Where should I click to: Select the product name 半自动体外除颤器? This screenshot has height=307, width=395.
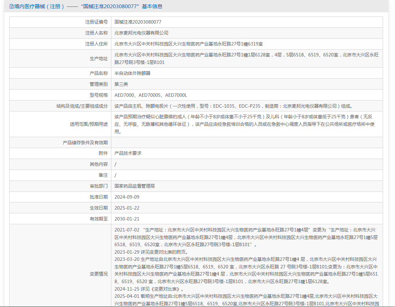(x=132, y=74)
